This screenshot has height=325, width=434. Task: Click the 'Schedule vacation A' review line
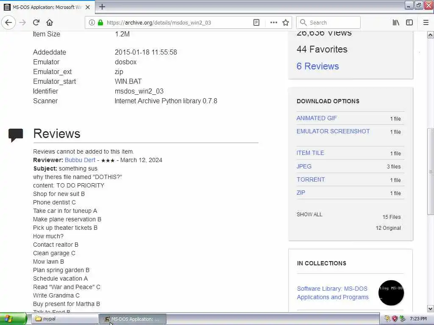tap(60, 278)
